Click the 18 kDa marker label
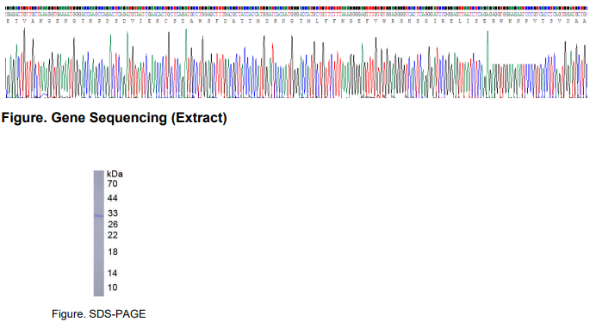This screenshot has height=328, width=590. (x=113, y=252)
